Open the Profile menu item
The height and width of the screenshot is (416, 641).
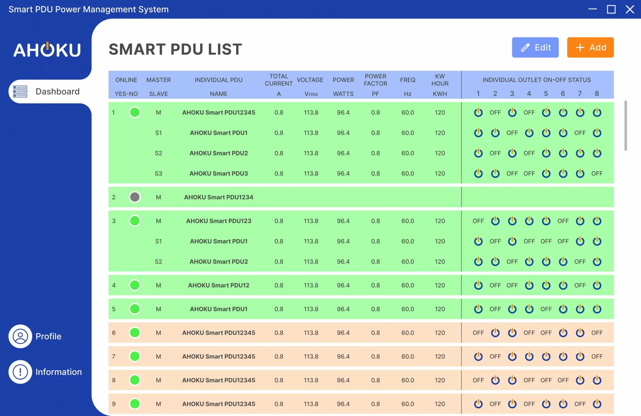click(x=49, y=336)
